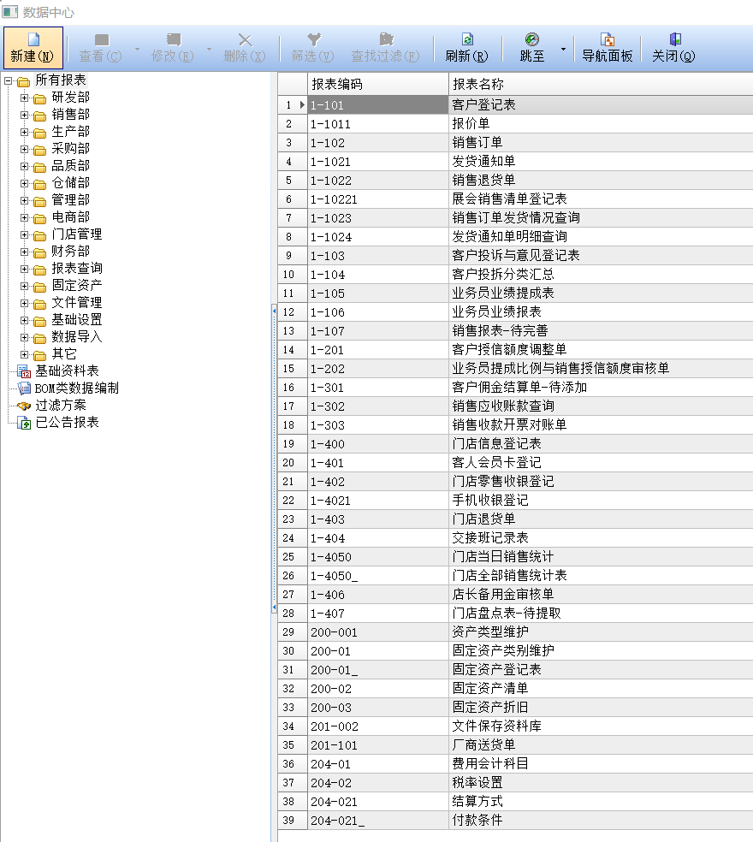753x842 pixels.
Task: Click the 修改(E) edit toolbar icon
Action: point(173,39)
